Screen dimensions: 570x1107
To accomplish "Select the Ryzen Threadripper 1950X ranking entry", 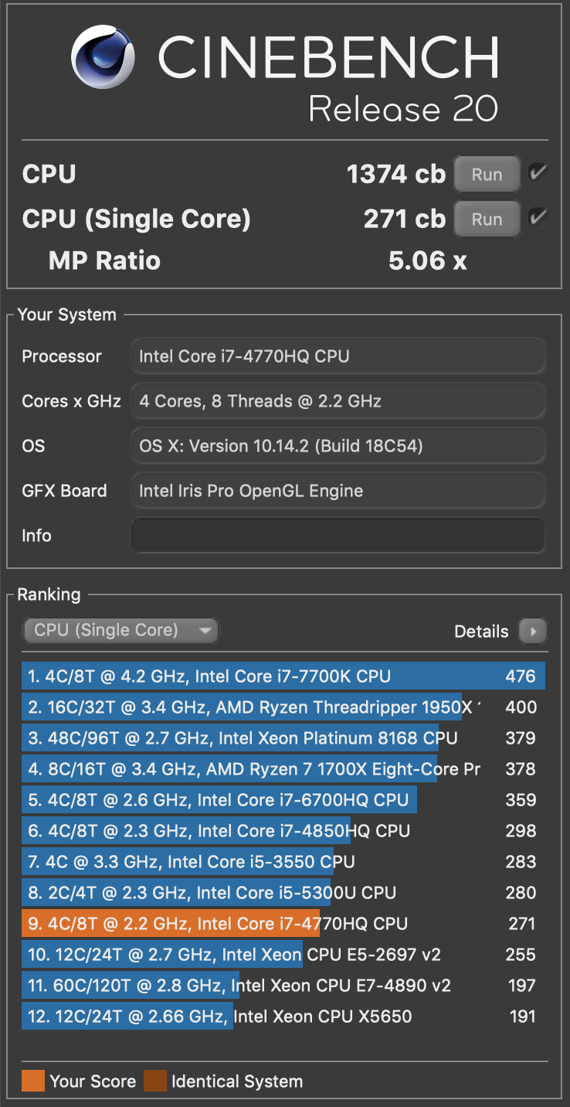I will 283,707.
